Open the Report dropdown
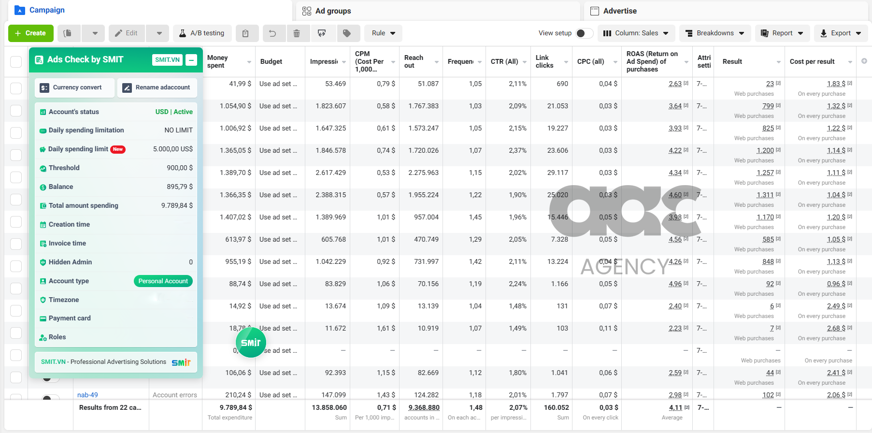Screen dimensions: 872x433 point(782,33)
